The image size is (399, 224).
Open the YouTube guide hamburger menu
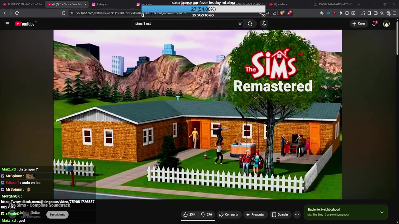tap(7, 24)
